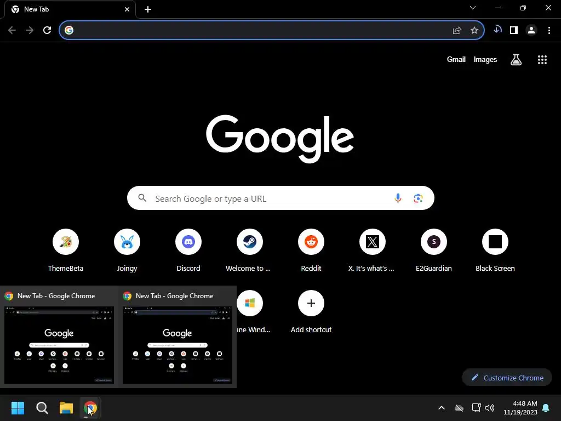The width and height of the screenshot is (561, 421).
Task: Open the Joingy shortcut
Action: click(127, 251)
